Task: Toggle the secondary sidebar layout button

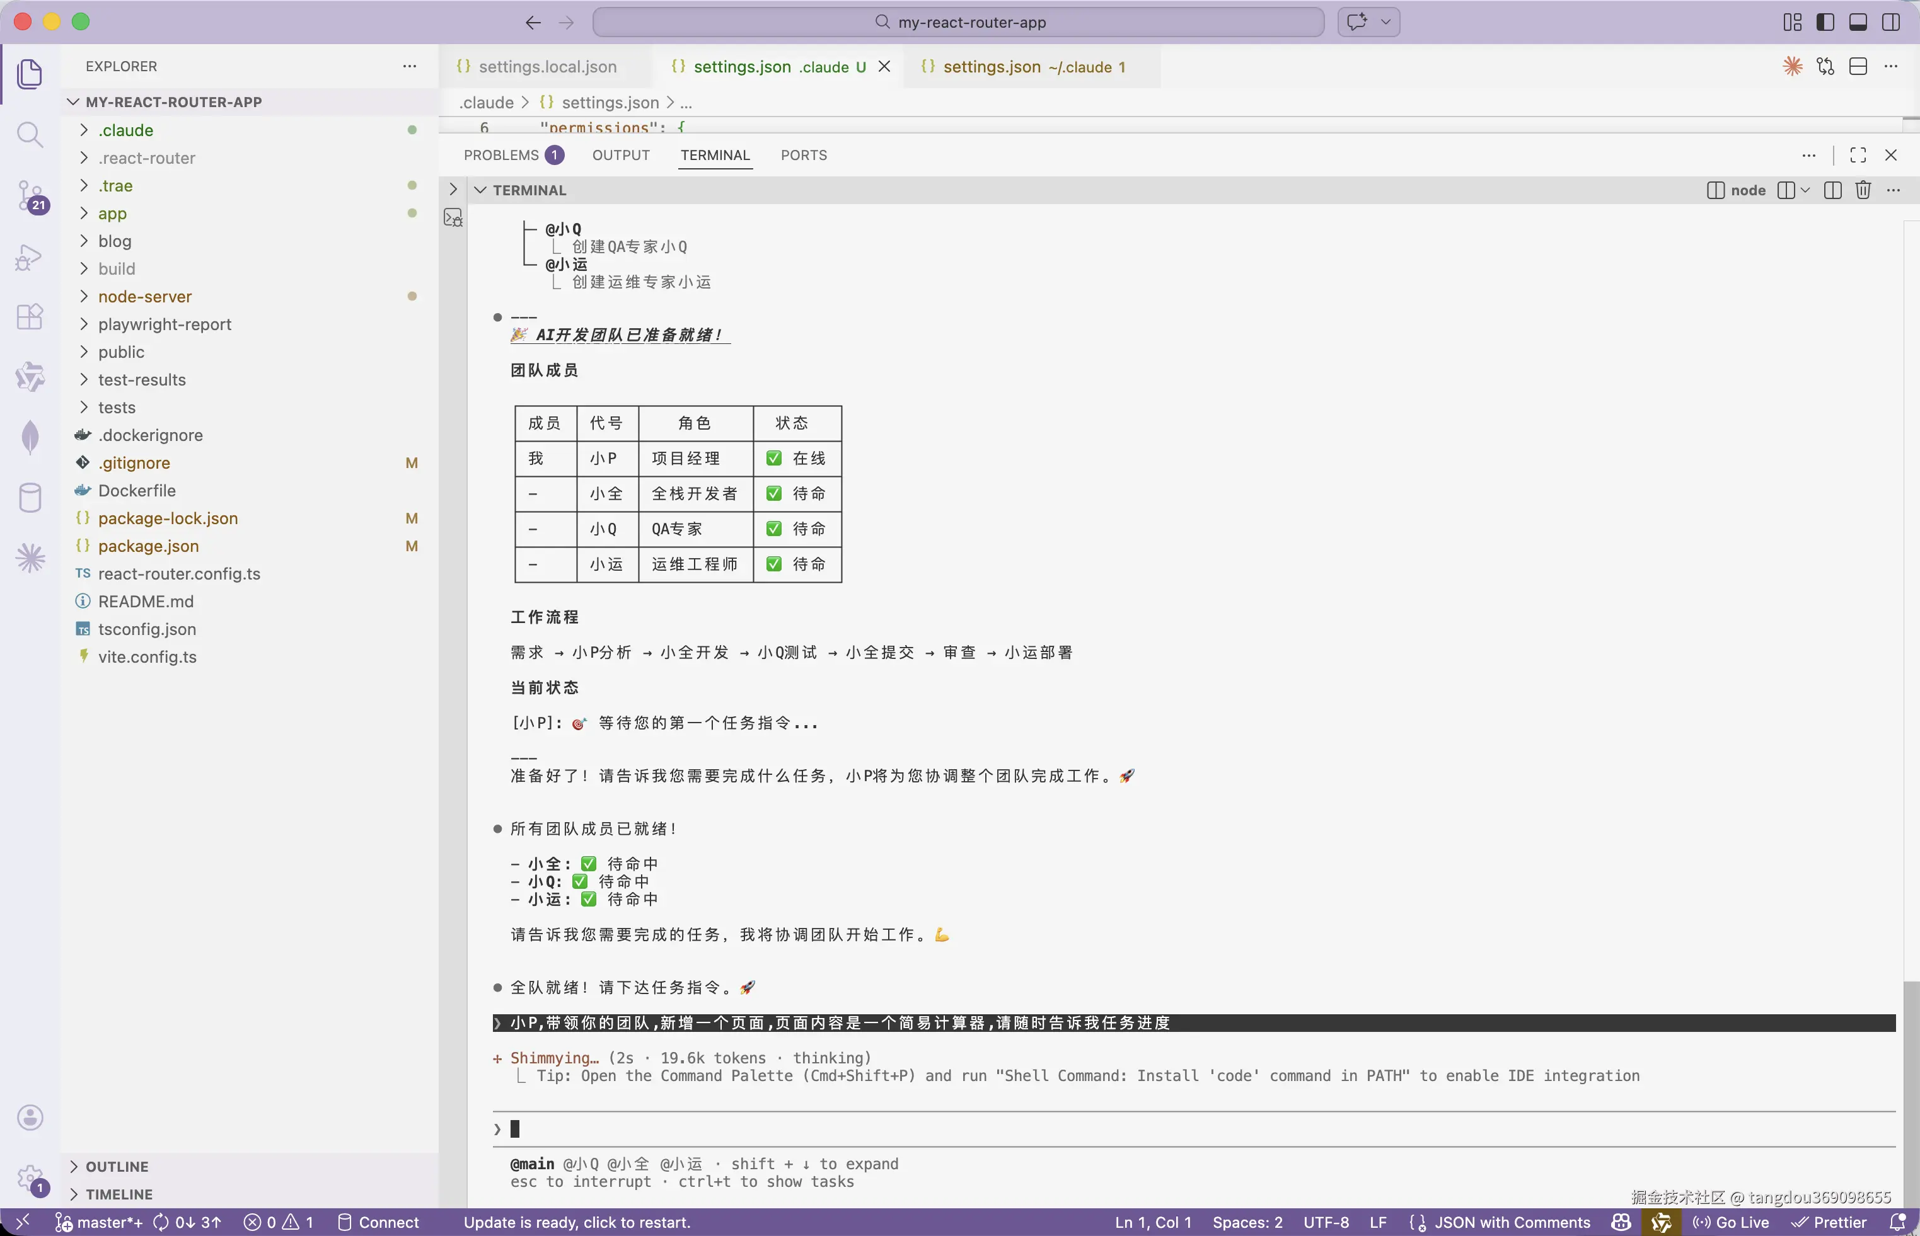Action: coord(1890,23)
